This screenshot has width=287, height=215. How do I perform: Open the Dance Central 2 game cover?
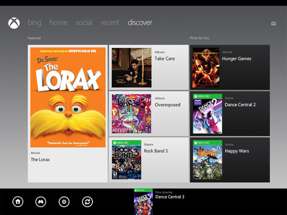coord(207,113)
